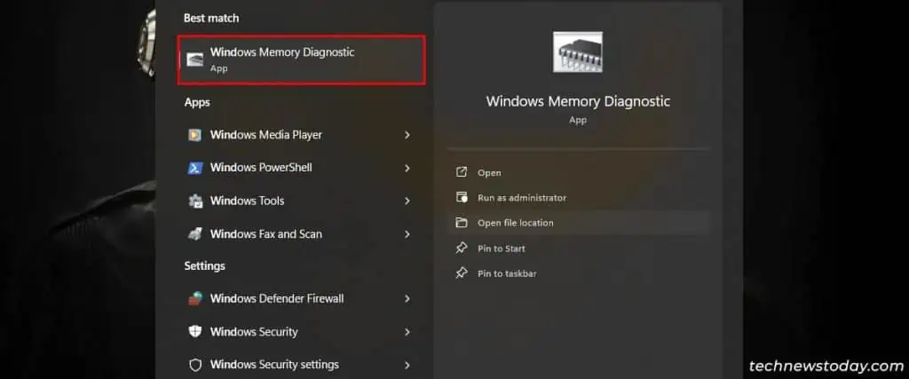Open Windows Defender Firewall settings result
Viewport: 909px width, 379px height.
coord(302,299)
